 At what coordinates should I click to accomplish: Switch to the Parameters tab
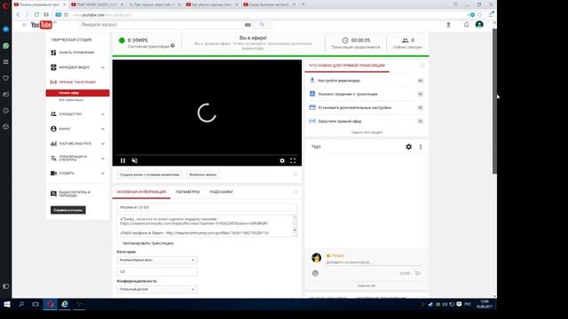[187, 192]
